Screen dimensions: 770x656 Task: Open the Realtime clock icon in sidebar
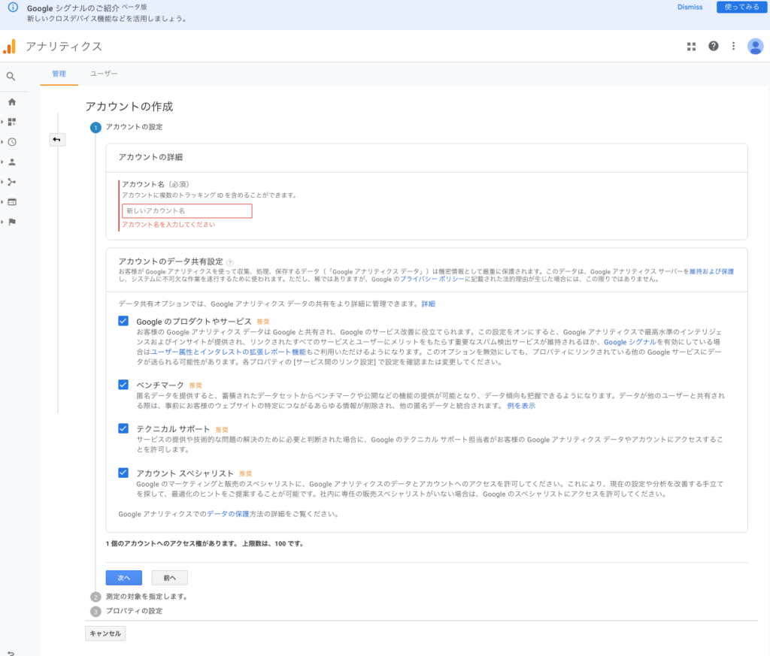(11, 142)
